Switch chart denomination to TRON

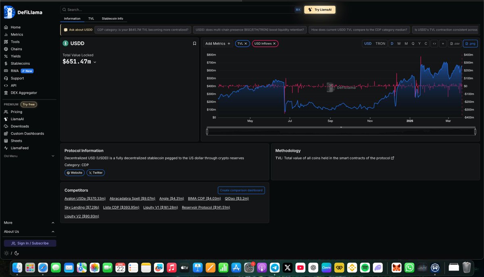click(x=380, y=44)
